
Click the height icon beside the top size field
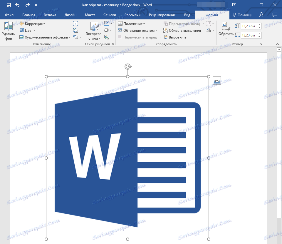pos(237,26)
